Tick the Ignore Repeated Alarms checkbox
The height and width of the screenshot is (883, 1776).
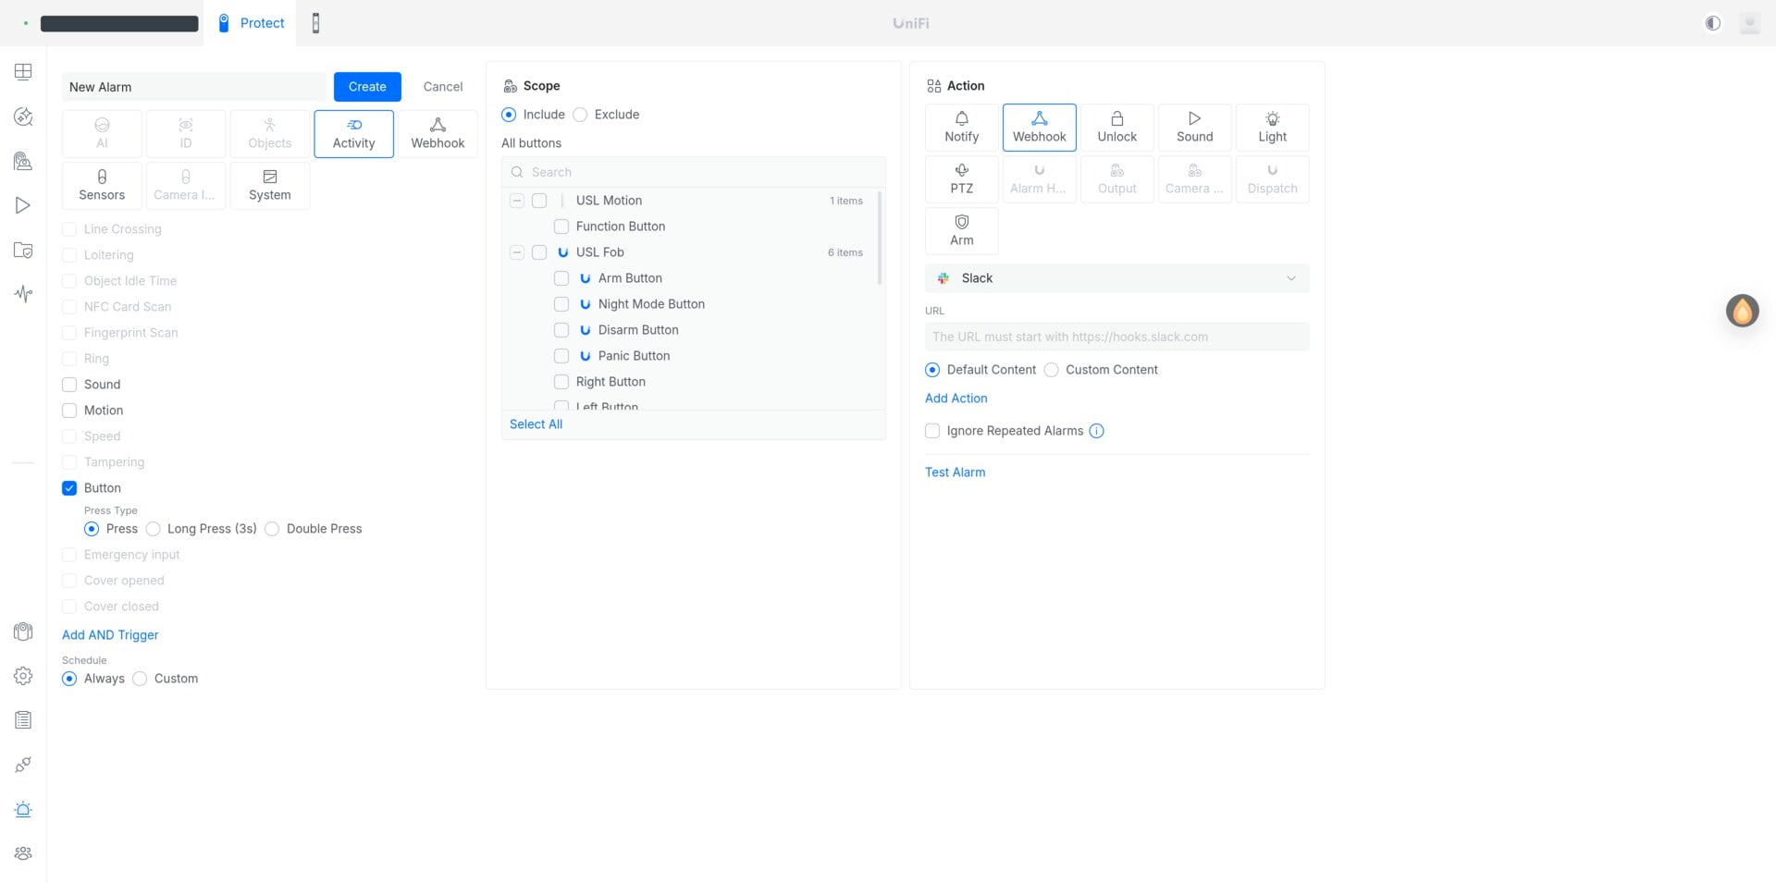pos(932,431)
